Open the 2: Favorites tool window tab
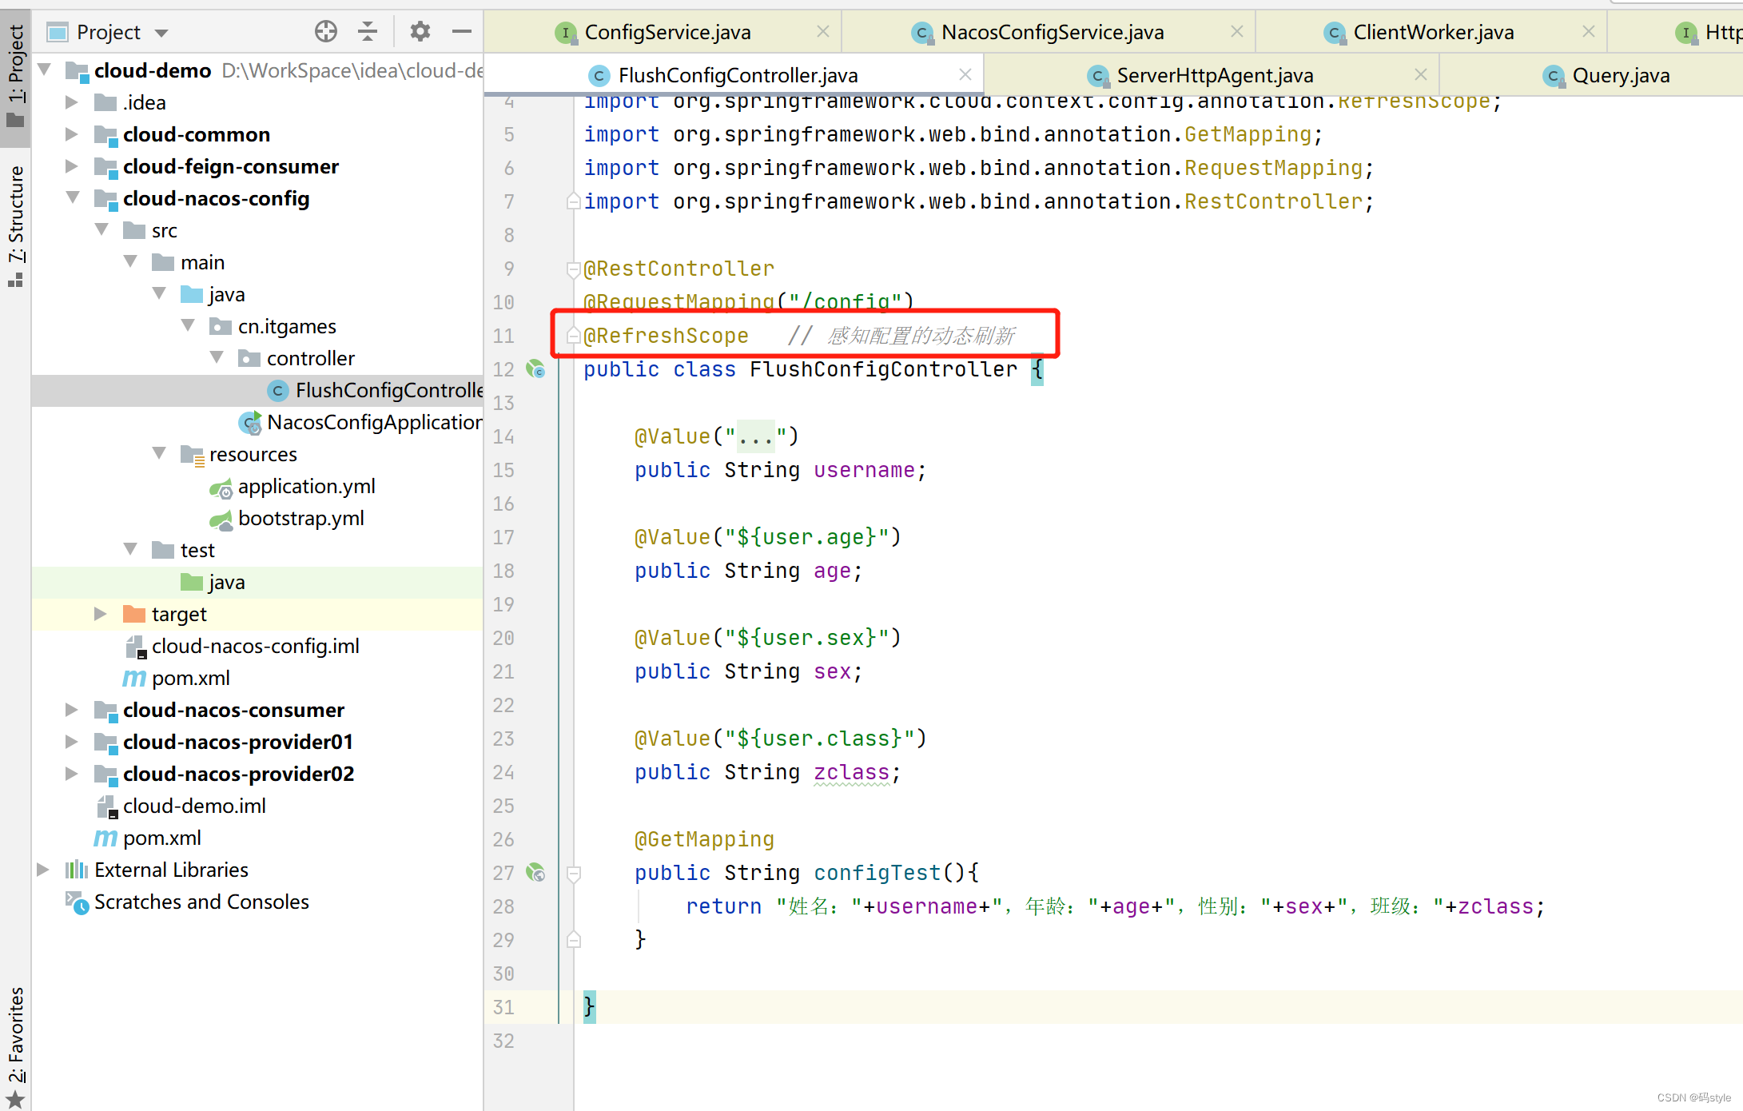The width and height of the screenshot is (1743, 1111). point(15,1047)
